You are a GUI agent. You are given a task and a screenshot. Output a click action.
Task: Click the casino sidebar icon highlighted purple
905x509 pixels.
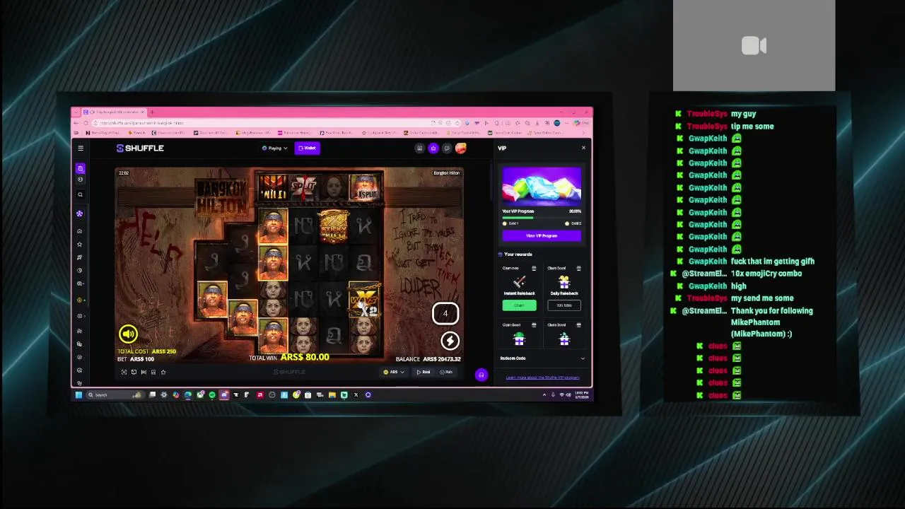pyautogui.click(x=80, y=168)
